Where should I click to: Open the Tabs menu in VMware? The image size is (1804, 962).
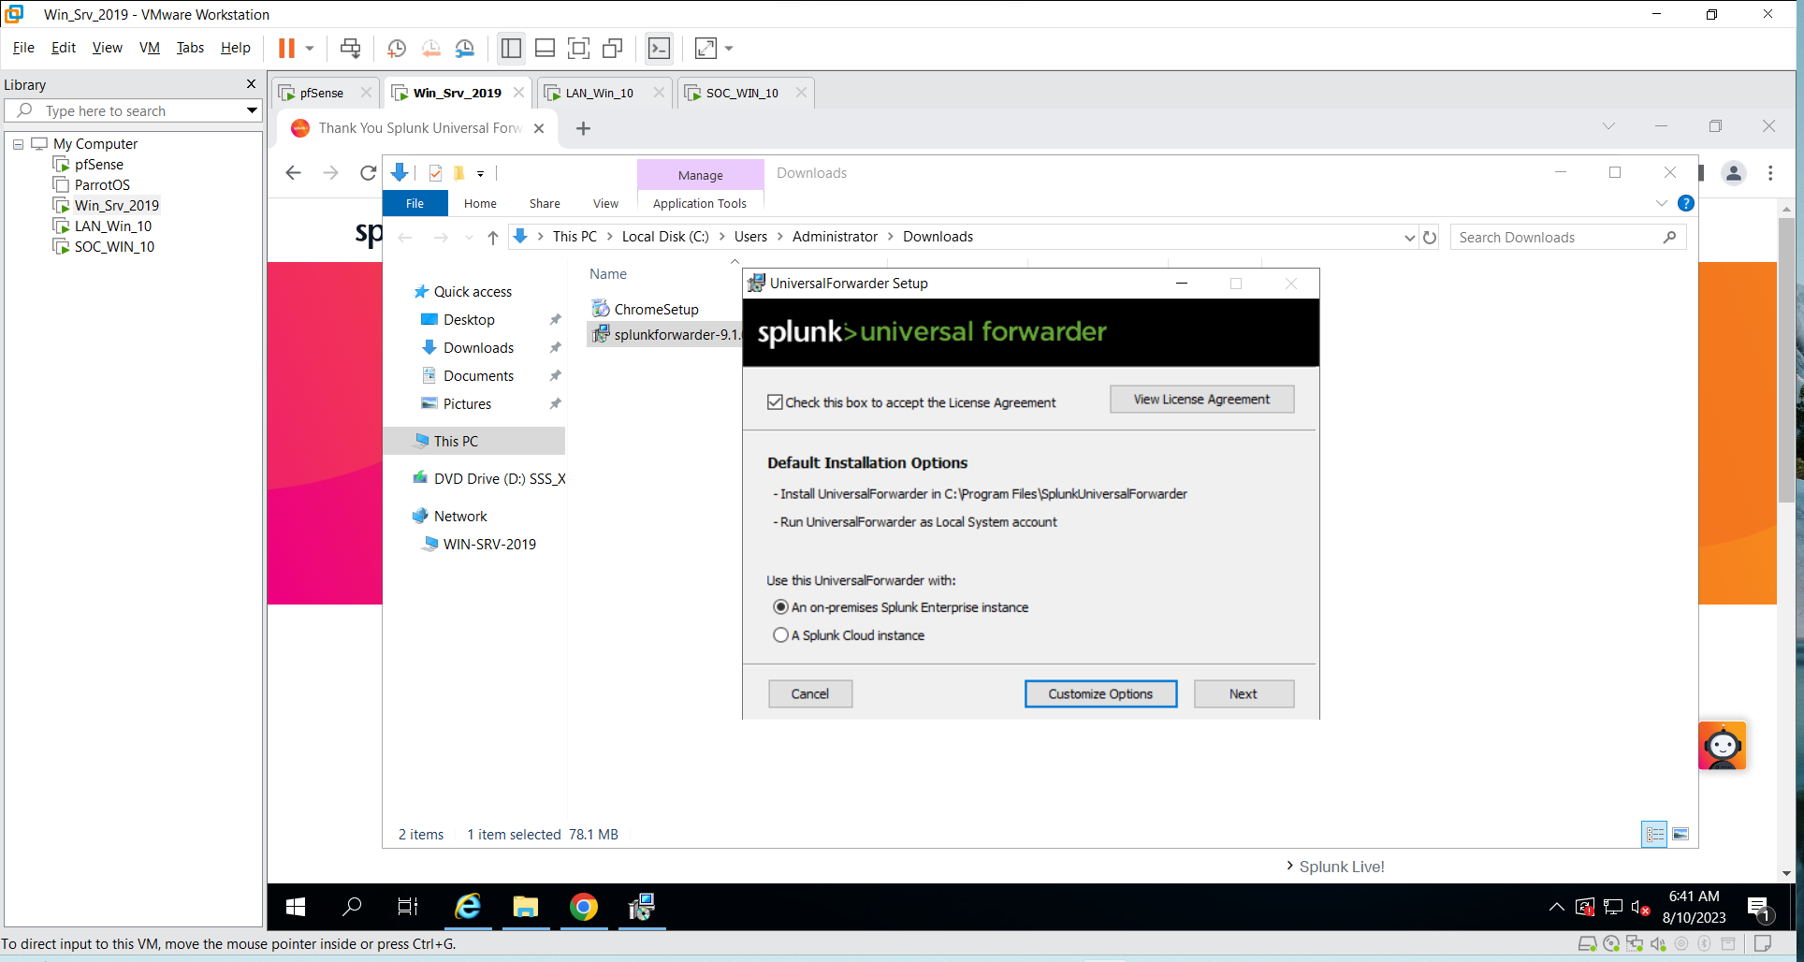point(190,48)
